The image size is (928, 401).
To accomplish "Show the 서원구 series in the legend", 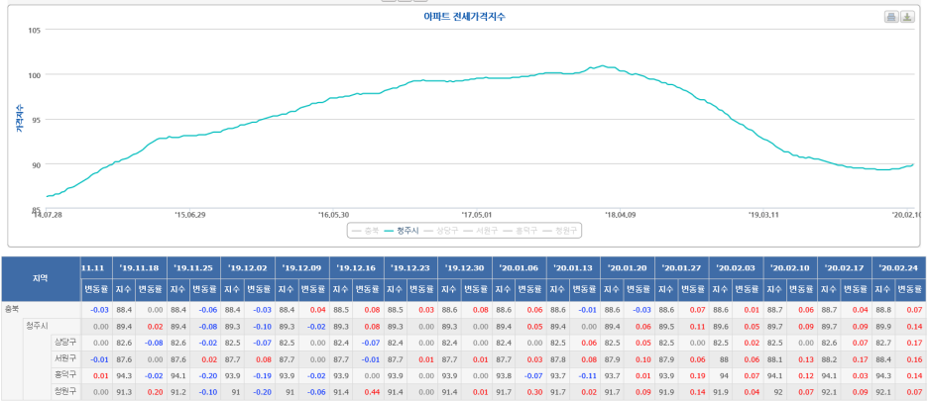I will [481, 231].
